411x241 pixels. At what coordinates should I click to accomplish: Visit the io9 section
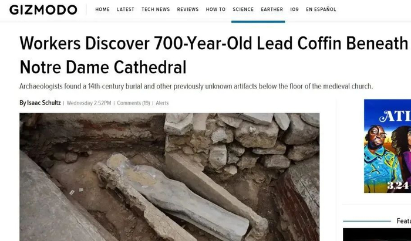click(x=294, y=9)
